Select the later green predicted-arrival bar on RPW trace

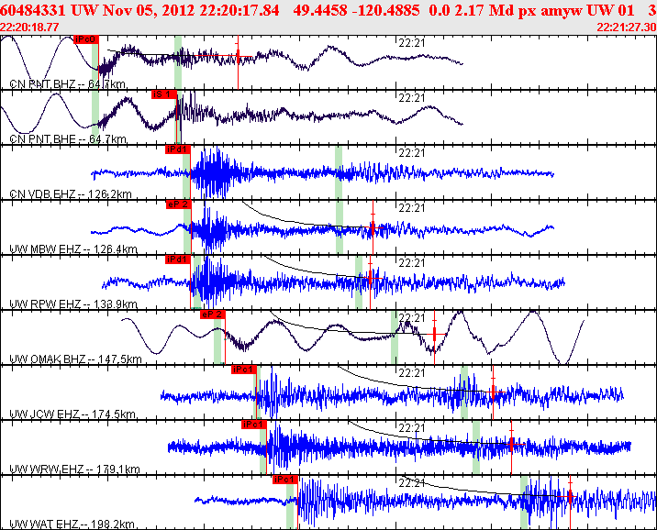[x=359, y=282]
